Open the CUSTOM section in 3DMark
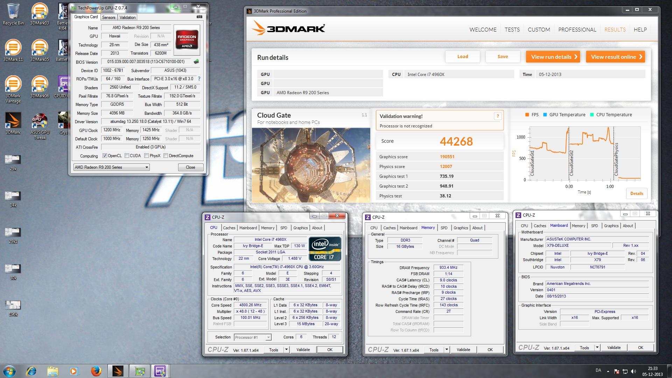 click(539, 30)
